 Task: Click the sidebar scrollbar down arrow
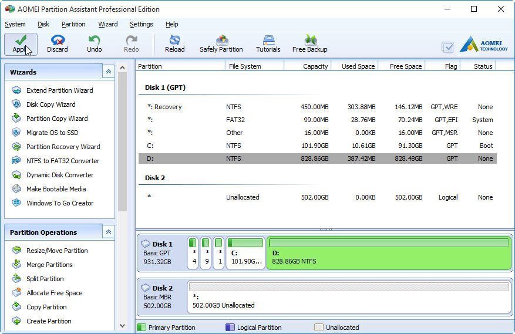123,326
